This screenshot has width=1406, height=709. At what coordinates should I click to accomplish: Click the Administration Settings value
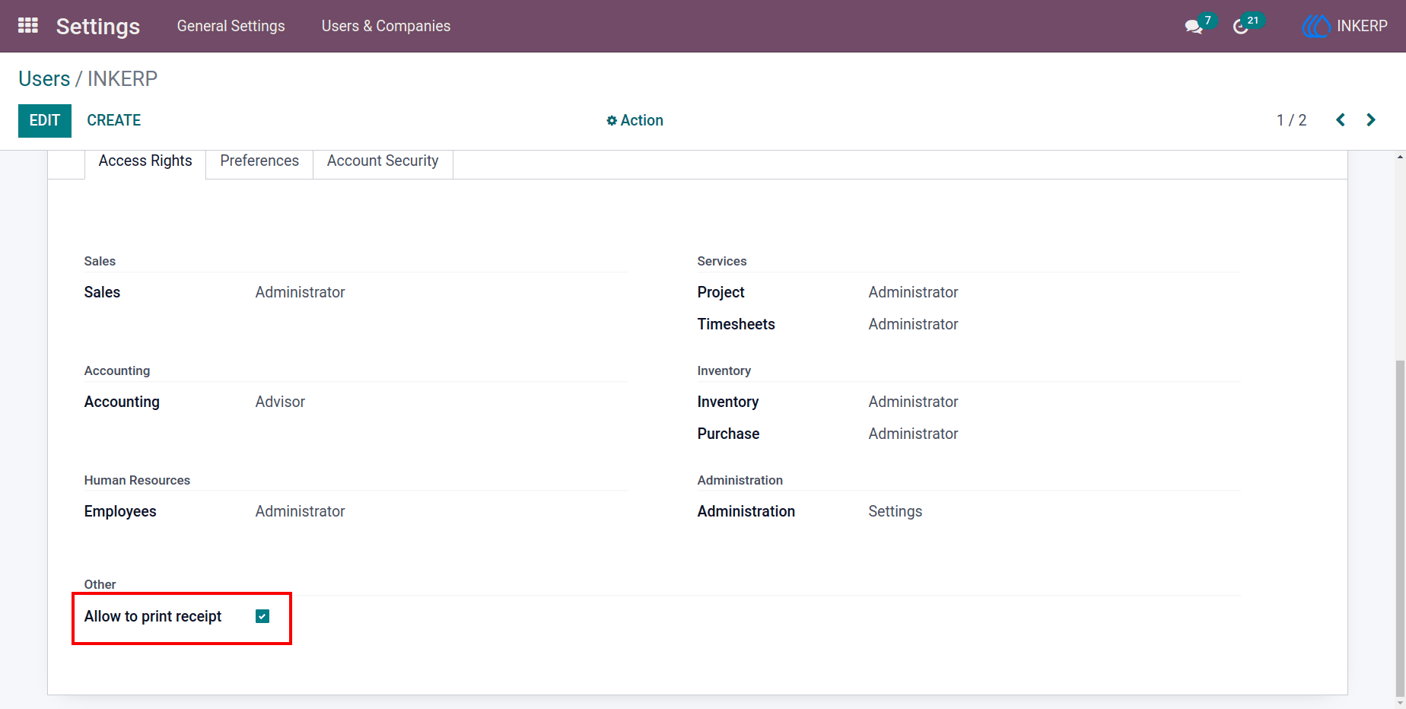click(x=895, y=511)
